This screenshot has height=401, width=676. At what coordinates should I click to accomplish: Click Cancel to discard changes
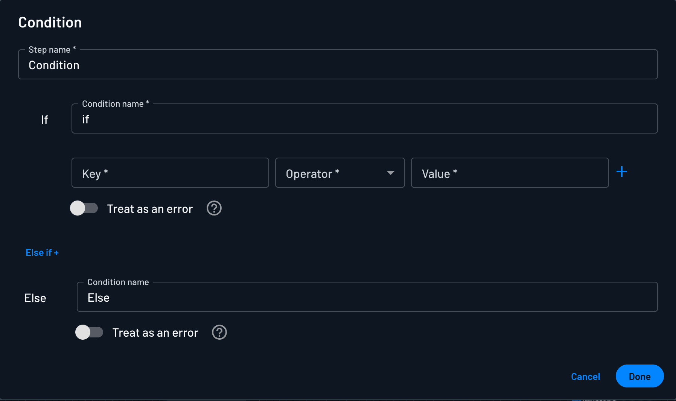point(585,376)
